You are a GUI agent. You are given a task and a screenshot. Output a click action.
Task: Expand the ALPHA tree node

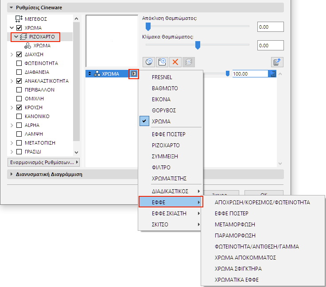(12, 125)
